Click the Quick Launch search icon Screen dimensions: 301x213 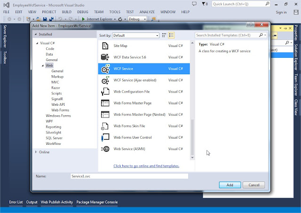[x=267, y=4]
